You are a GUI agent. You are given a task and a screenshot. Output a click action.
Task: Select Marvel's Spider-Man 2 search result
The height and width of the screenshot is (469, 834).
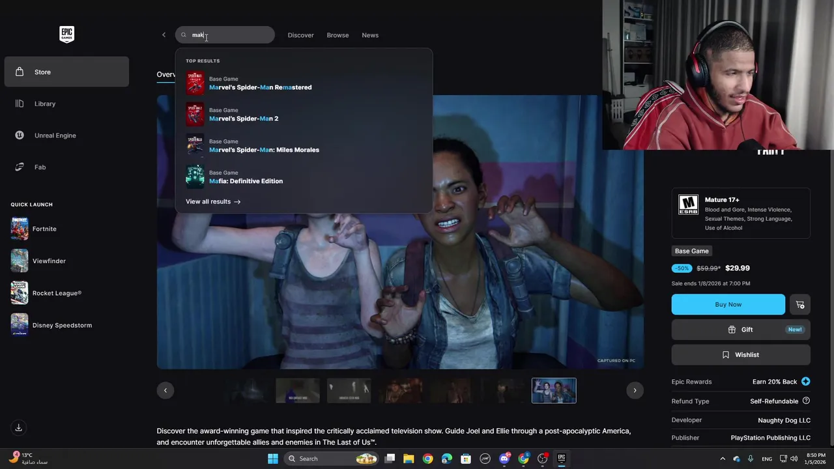point(303,114)
